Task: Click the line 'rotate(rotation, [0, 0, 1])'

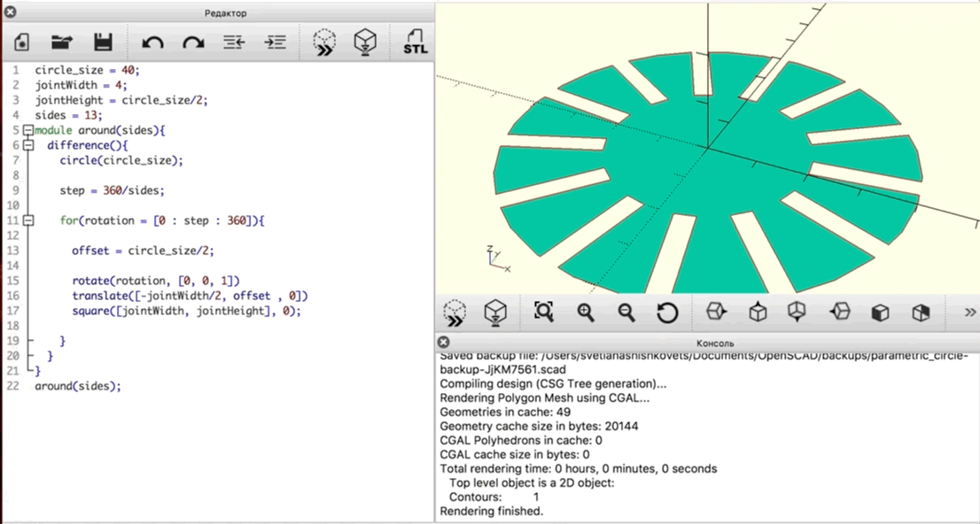Action: tap(156, 281)
